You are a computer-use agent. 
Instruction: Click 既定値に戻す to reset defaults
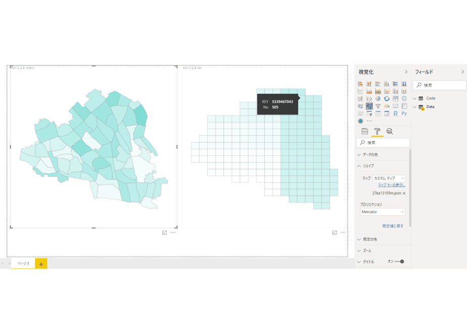(393, 226)
